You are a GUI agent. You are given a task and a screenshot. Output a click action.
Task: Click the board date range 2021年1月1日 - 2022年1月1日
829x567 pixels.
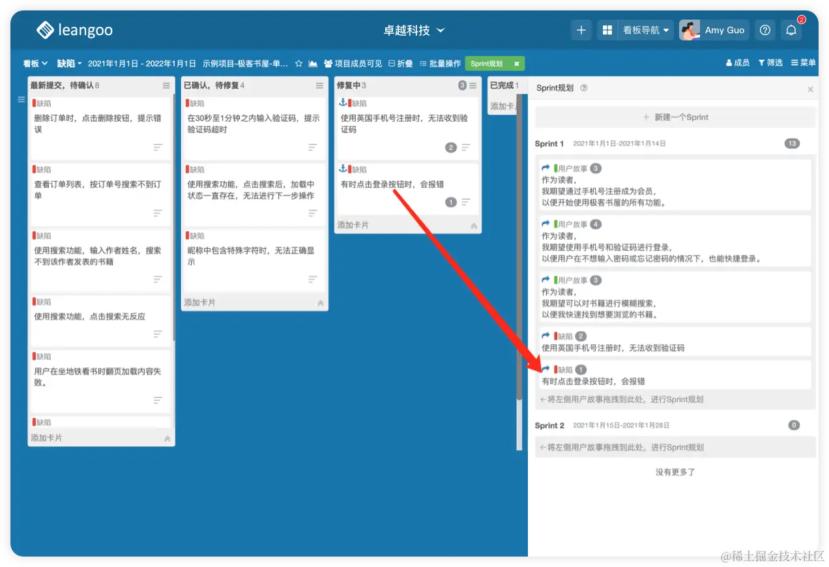coord(142,63)
